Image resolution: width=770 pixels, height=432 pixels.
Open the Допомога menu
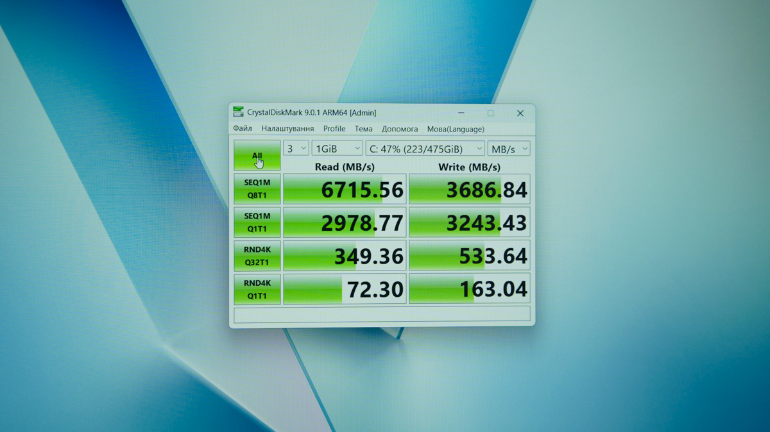[400, 129]
